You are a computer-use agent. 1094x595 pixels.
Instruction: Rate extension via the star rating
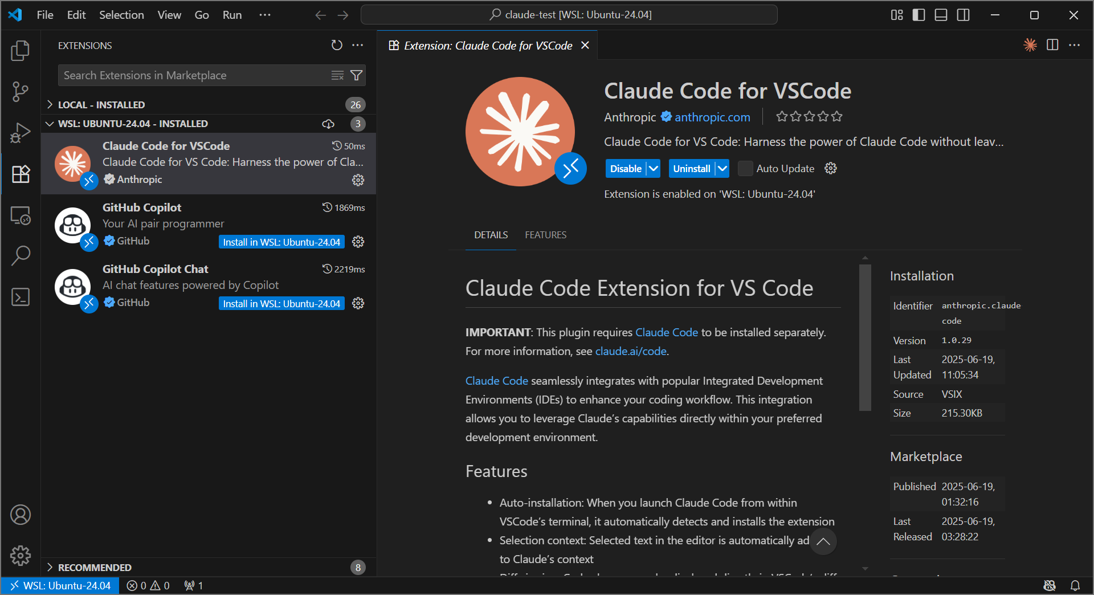[809, 117]
